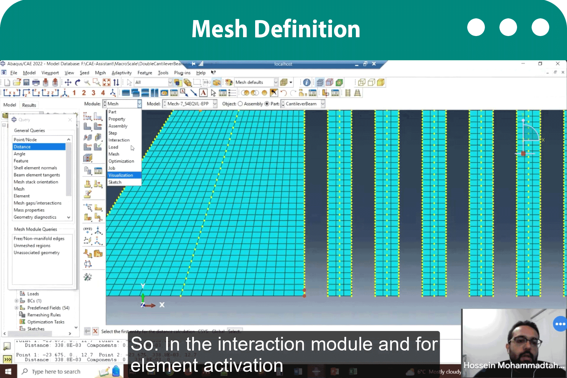
Task: Click the wrench tools icon in toolbox
Action: tap(88, 277)
